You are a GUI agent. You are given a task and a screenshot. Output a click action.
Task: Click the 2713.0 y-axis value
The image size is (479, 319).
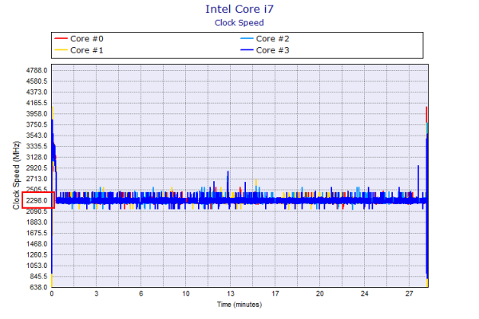[x=37, y=179]
